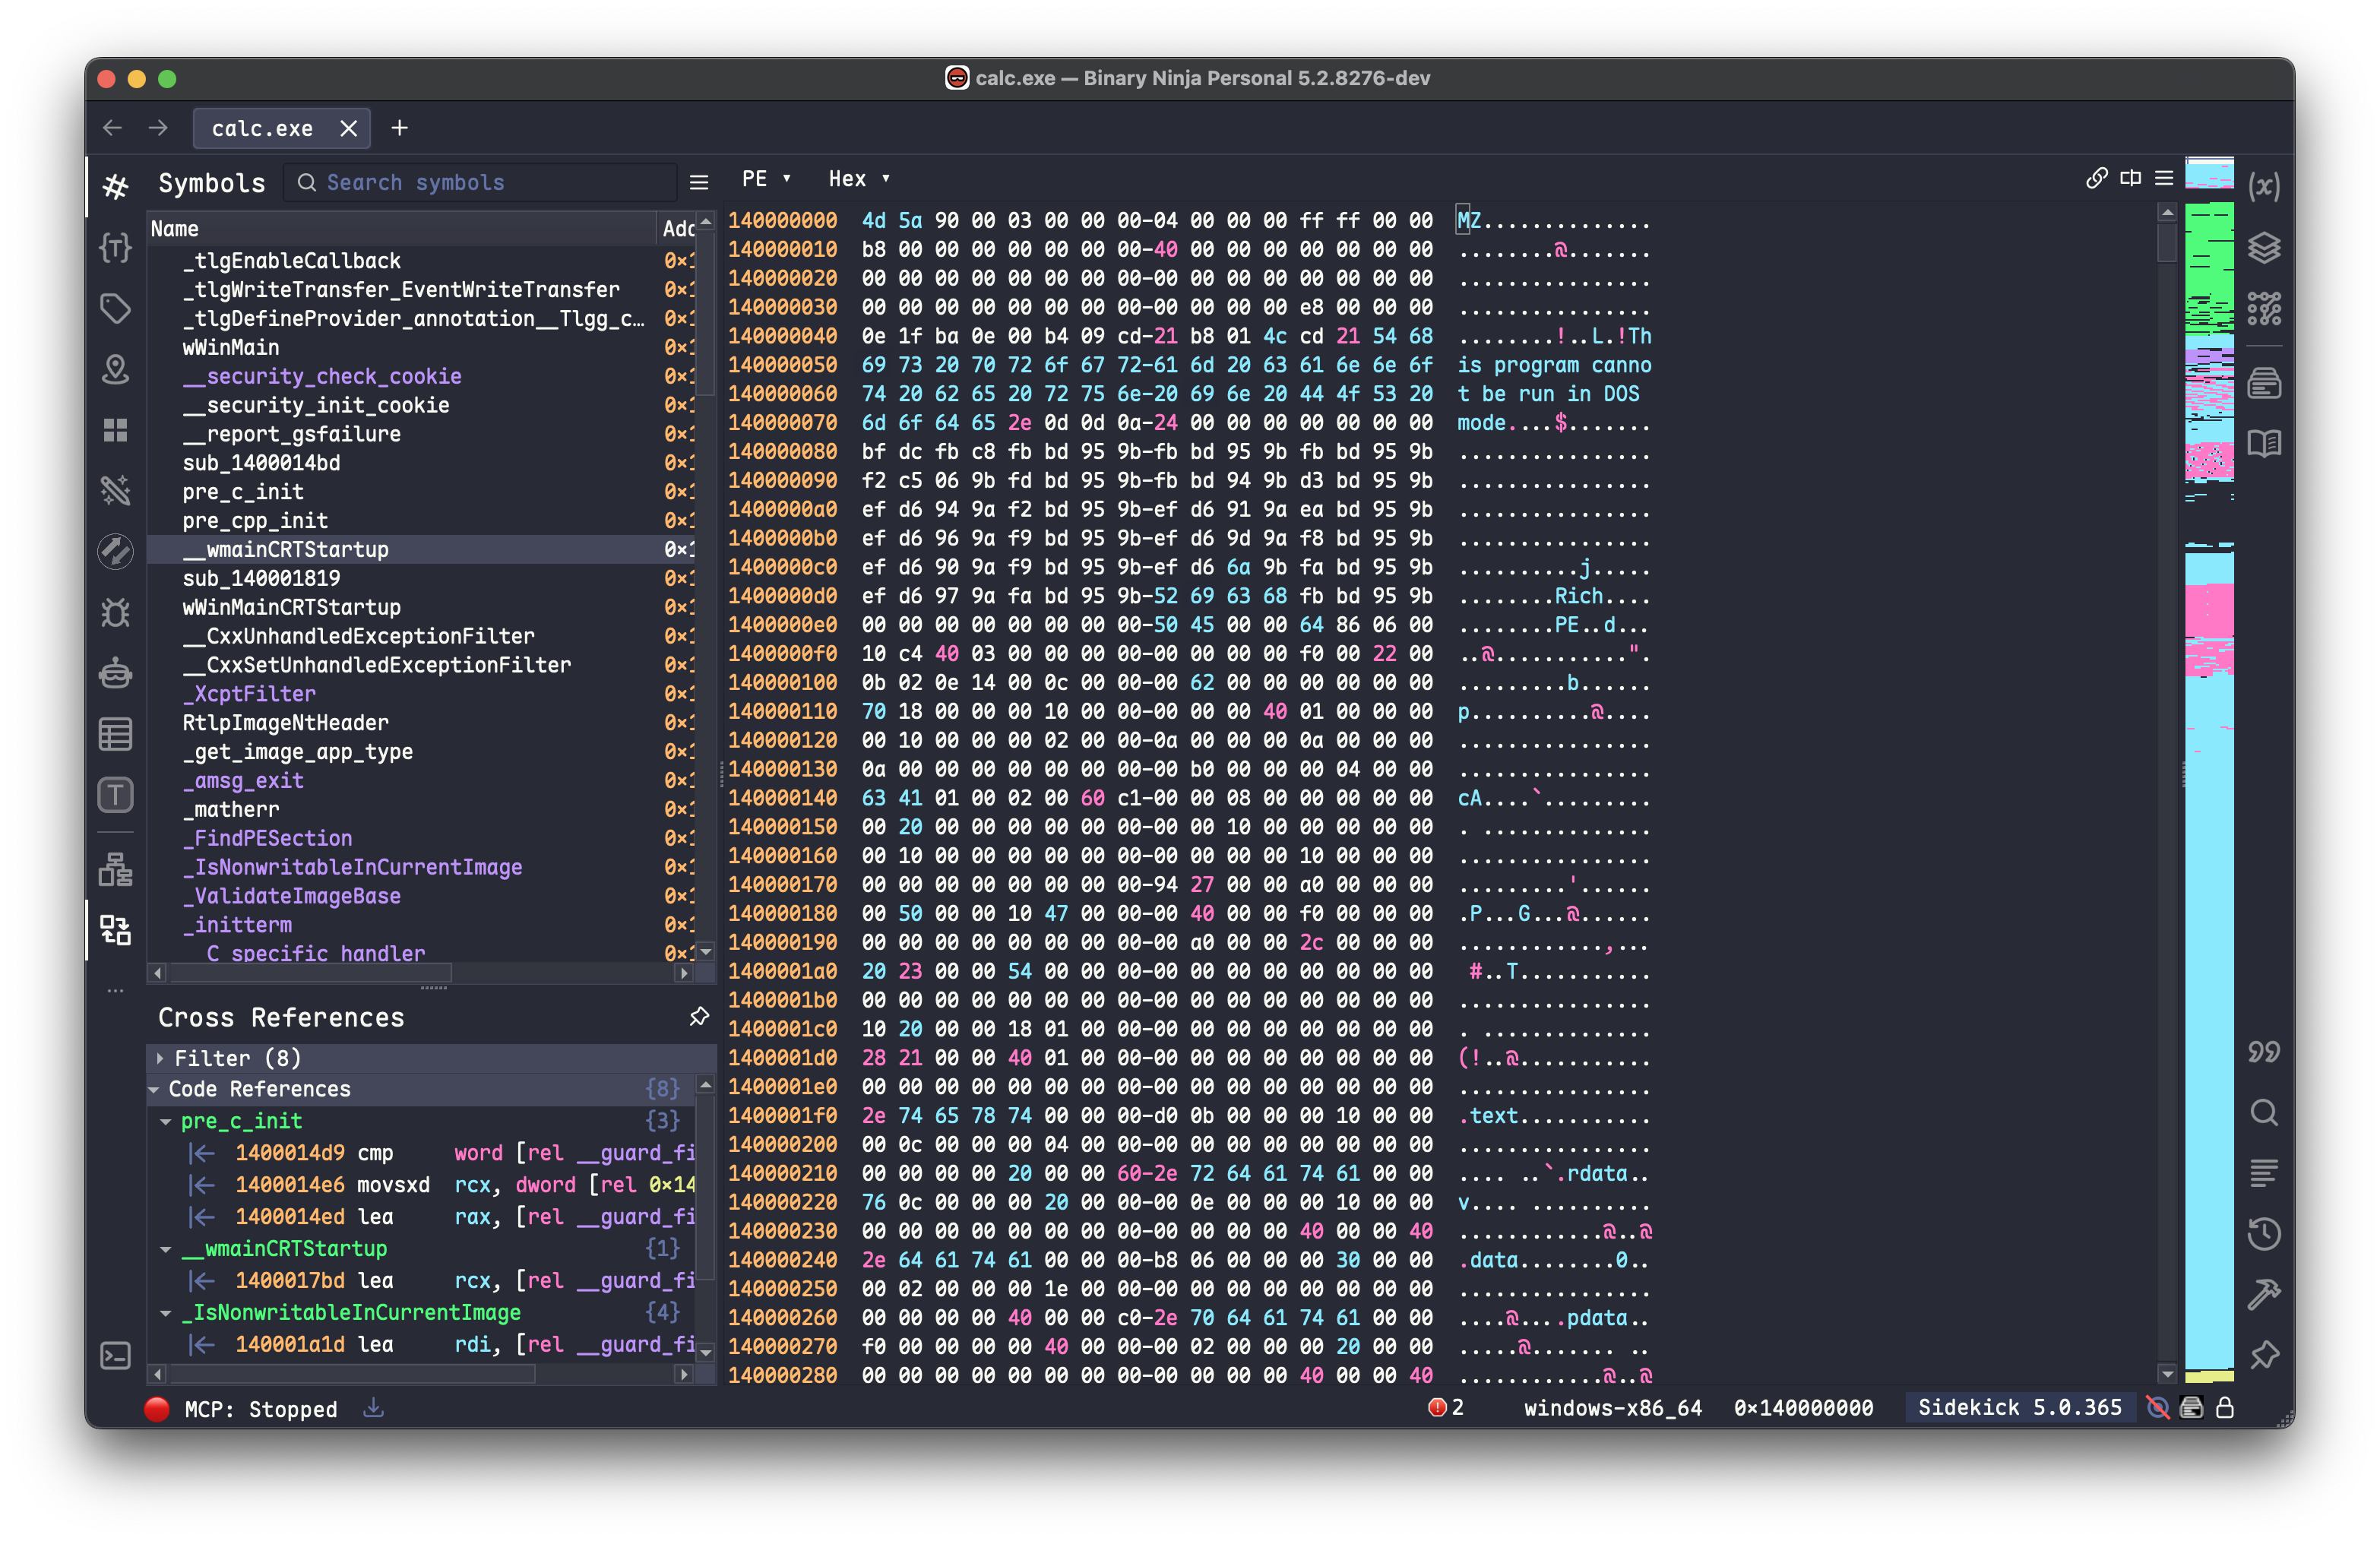Click the stacked layers icon on right sidebar
Image resolution: width=2380 pixels, height=1541 pixels.
pos(2264,247)
